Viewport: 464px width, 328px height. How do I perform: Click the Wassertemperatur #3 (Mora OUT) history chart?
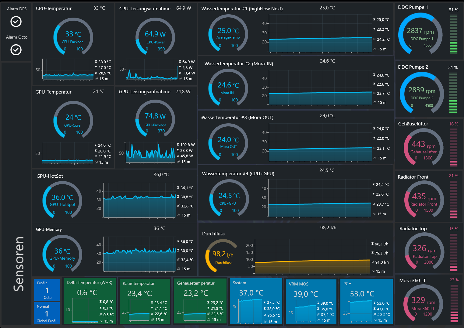[x=320, y=142]
